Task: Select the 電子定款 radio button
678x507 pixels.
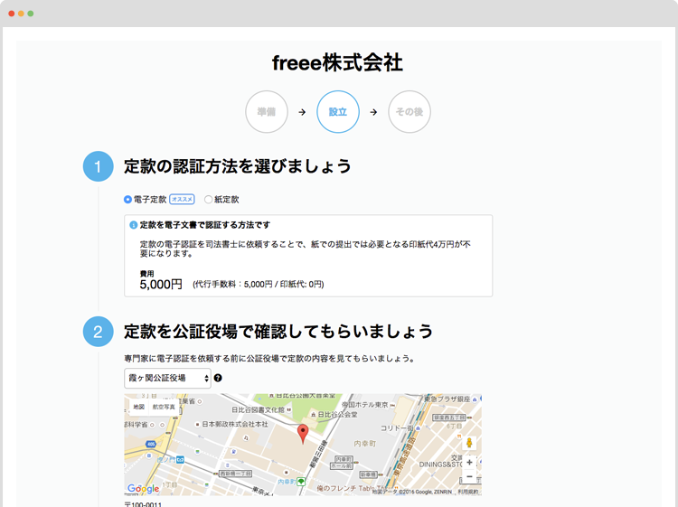Action: point(127,199)
